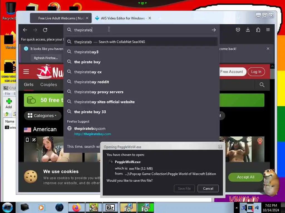Click the Add button in 7-Zip window

click(x=9, y=103)
